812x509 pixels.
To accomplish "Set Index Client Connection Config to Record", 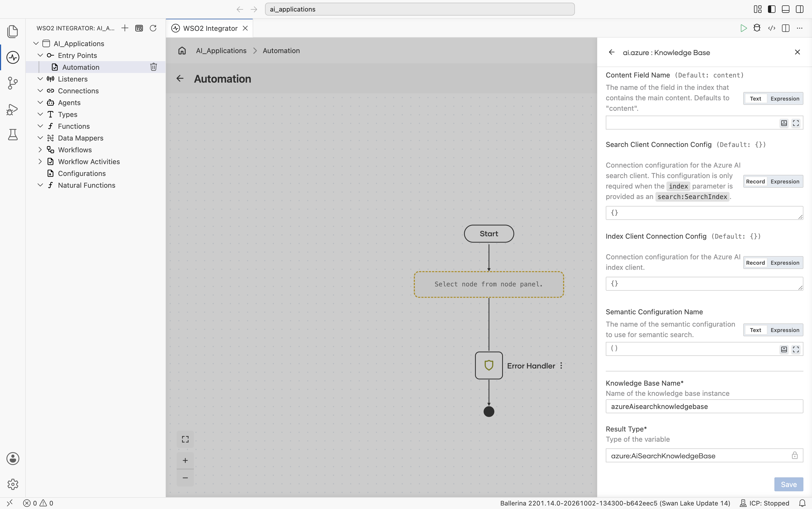I will [x=755, y=263].
